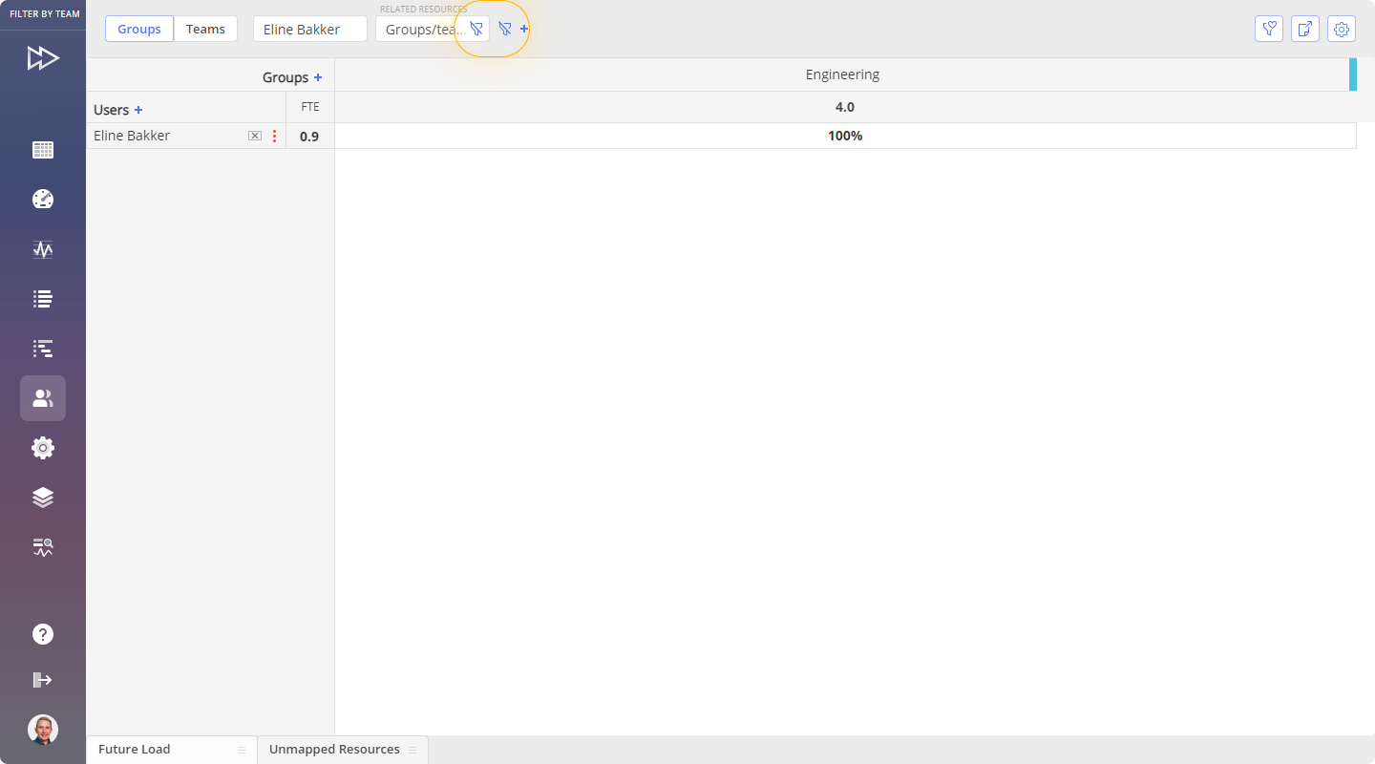Add a group with the Groups plus

click(318, 77)
